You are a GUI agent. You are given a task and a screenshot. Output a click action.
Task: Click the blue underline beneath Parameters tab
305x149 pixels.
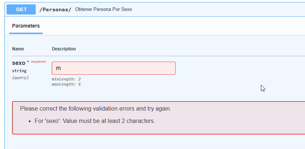tap(26, 33)
